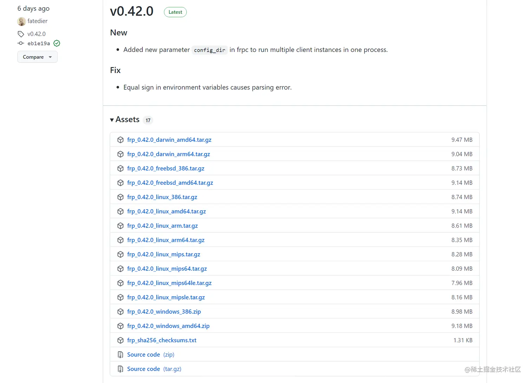
Task: Download frp_0.42.0_linux_mips64.tar.gz
Action: click(167, 269)
